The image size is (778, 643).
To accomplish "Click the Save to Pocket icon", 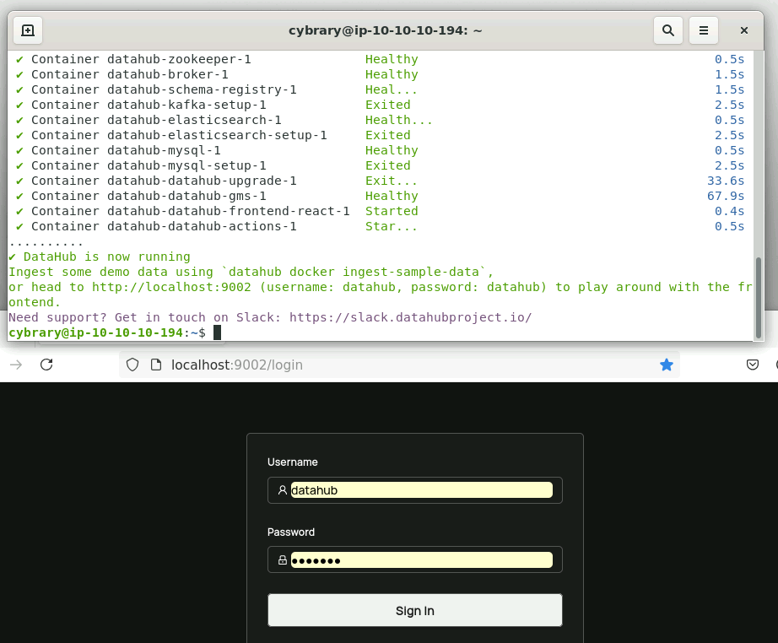I will [x=752, y=365].
